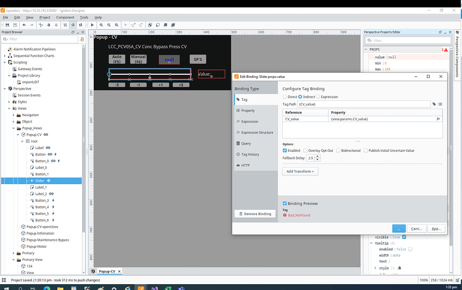Screen dimensions: 462x290
Task: Click the first magnifier zoom icon
Action: click(x=102, y=25)
